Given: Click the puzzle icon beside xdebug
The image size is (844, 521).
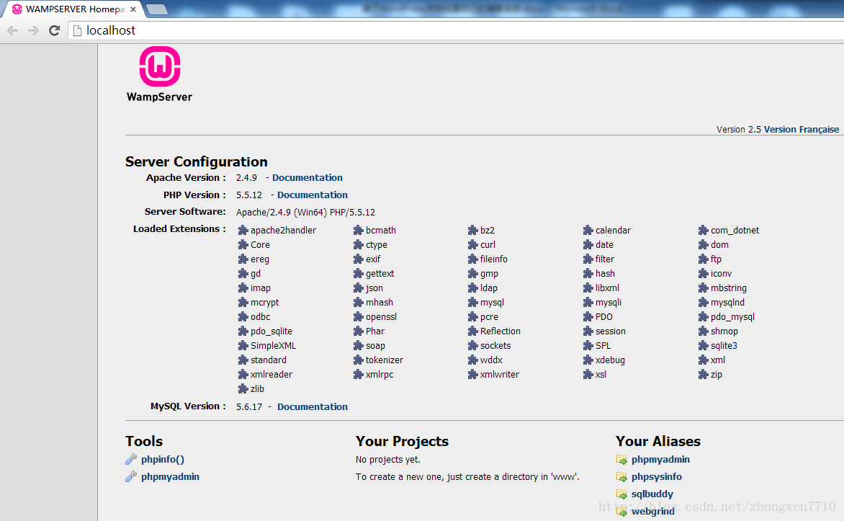Looking at the screenshot, I should coord(588,360).
